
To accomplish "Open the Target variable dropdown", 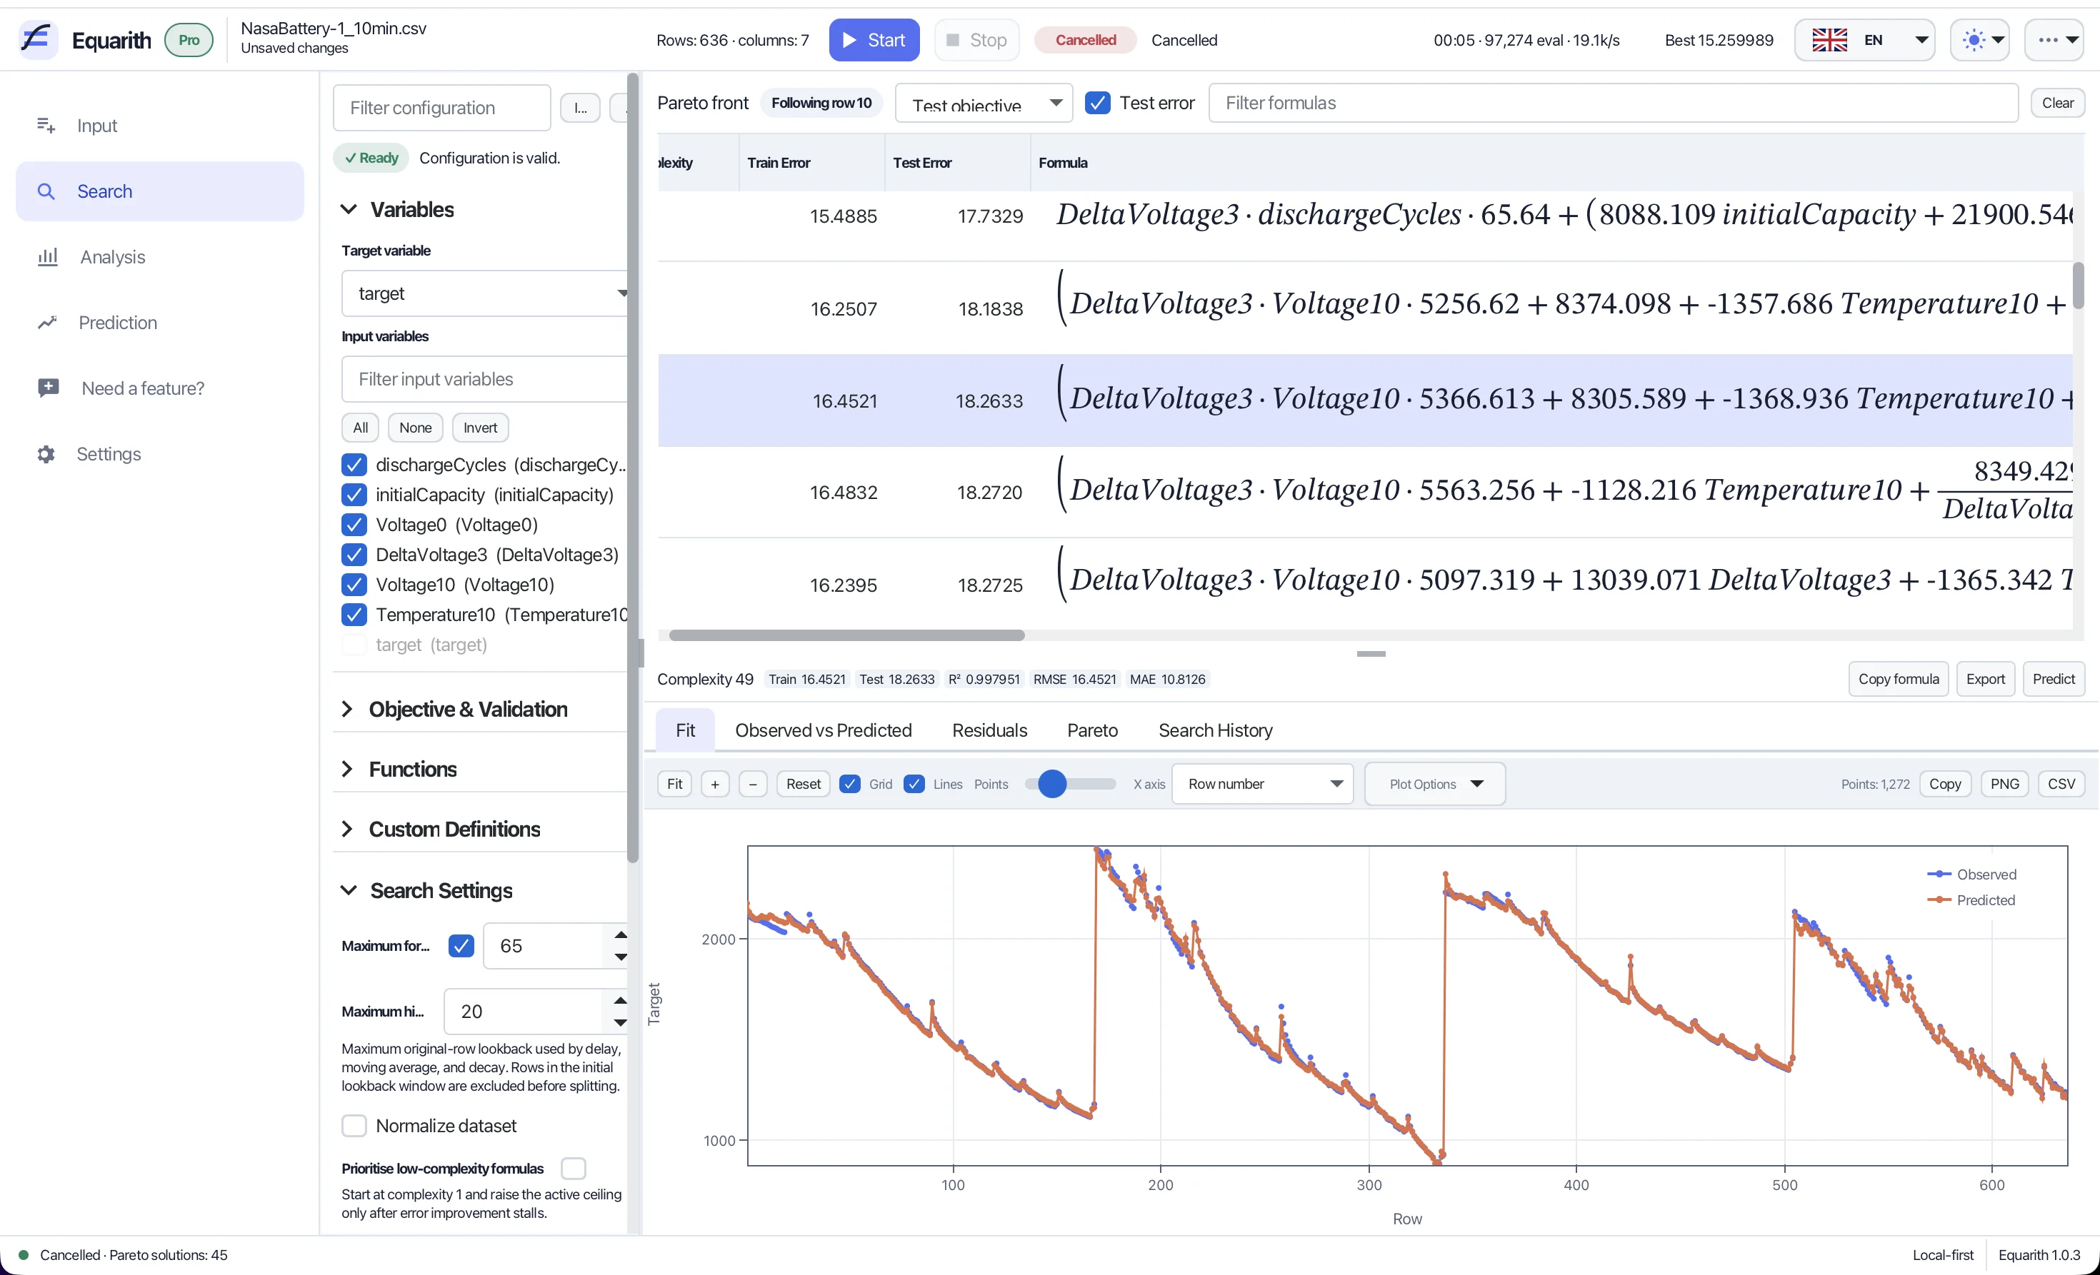I will coord(486,293).
